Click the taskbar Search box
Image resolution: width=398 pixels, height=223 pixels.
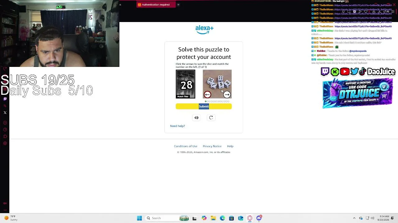pyautogui.click(x=168, y=218)
